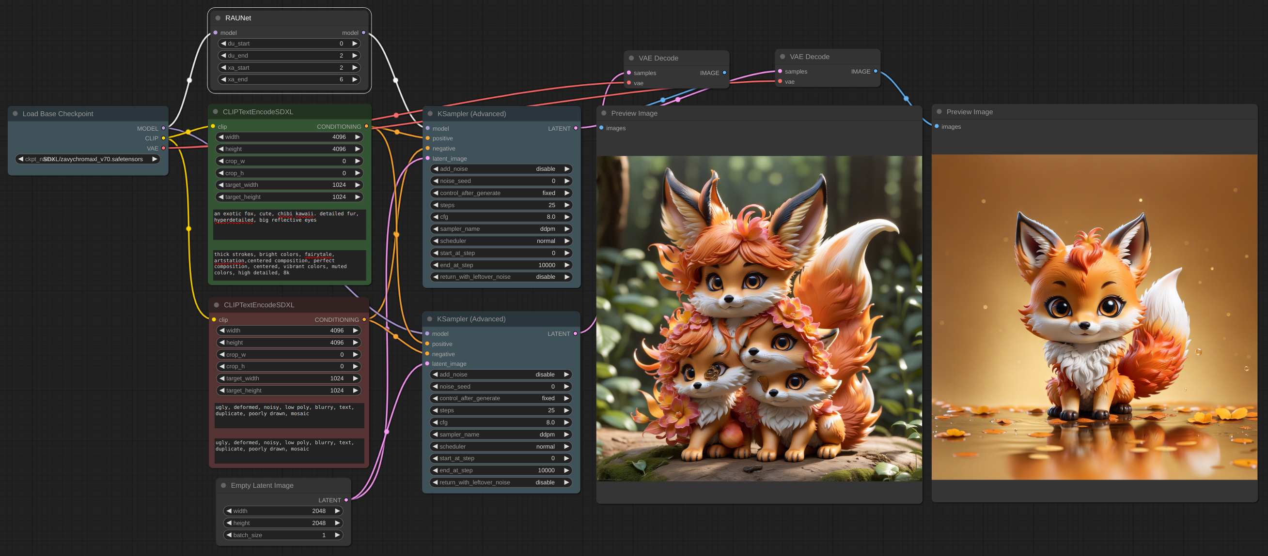Click the green CLIPTextEncodeSDXL node title
This screenshot has width=1268, height=556.
(258, 112)
